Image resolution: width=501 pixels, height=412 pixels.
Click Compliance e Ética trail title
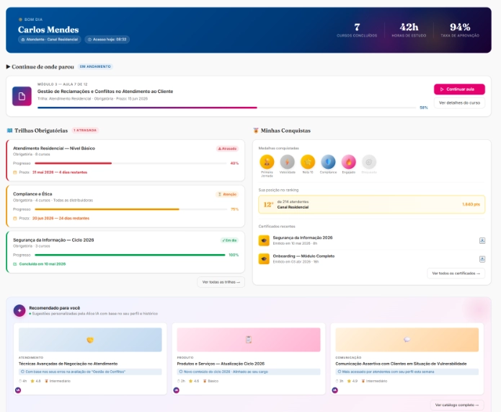tap(32, 194)
